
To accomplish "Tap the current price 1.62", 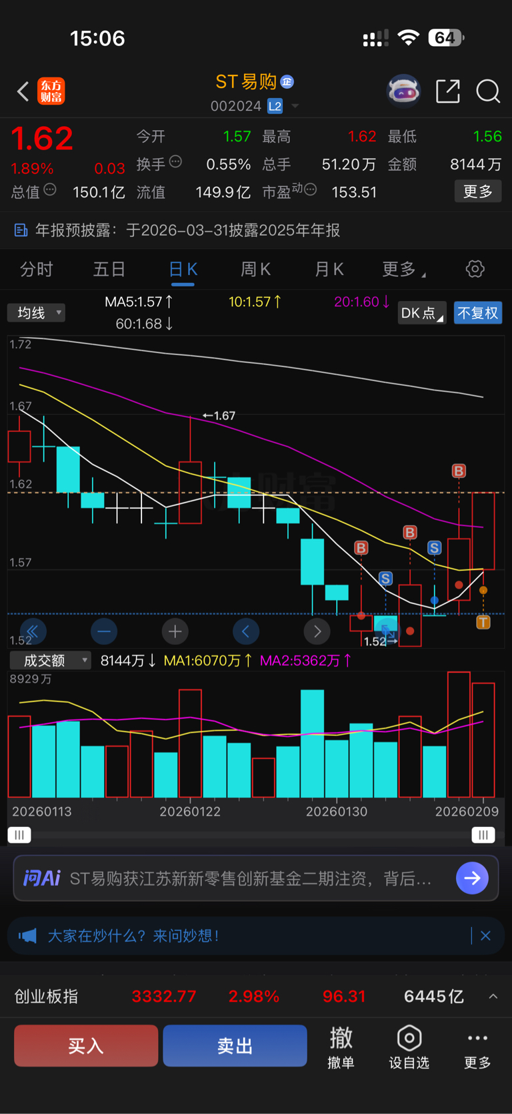I will 42,138.
